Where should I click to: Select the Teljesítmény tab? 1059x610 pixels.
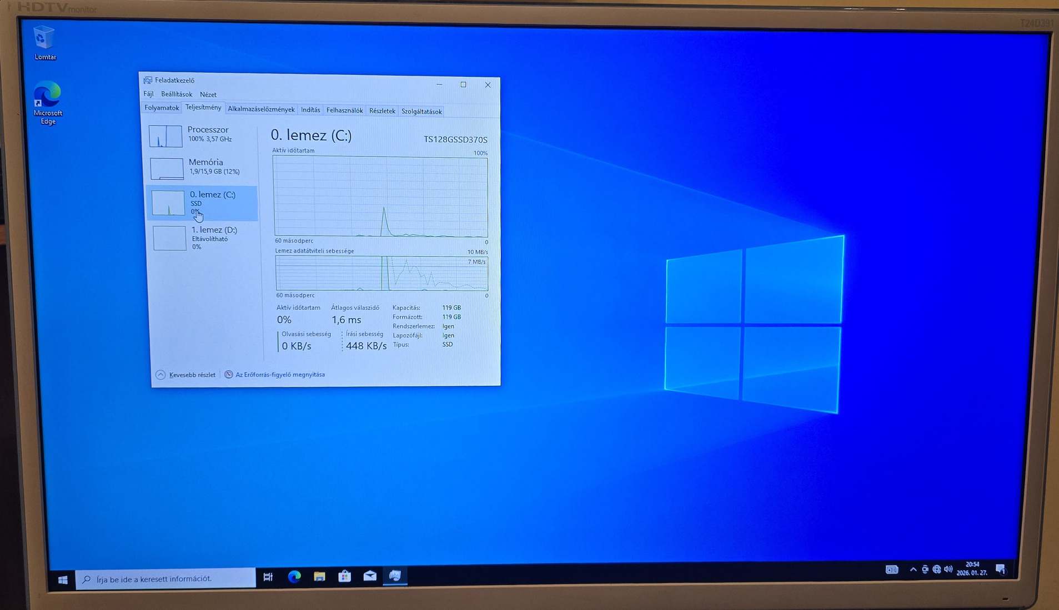pos(203,108)
